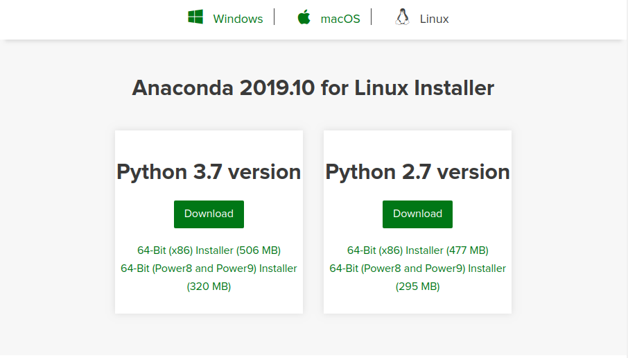Open the 64-Bit (x86) Installer (506 MB) link

point(209,250)
